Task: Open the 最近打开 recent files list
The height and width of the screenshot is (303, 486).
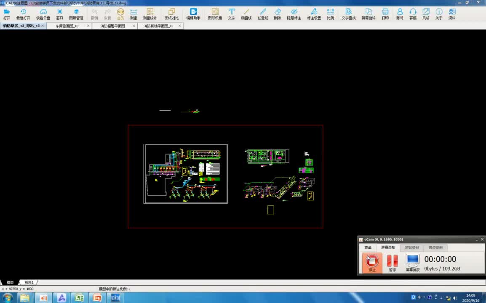Action: (23, 14)
